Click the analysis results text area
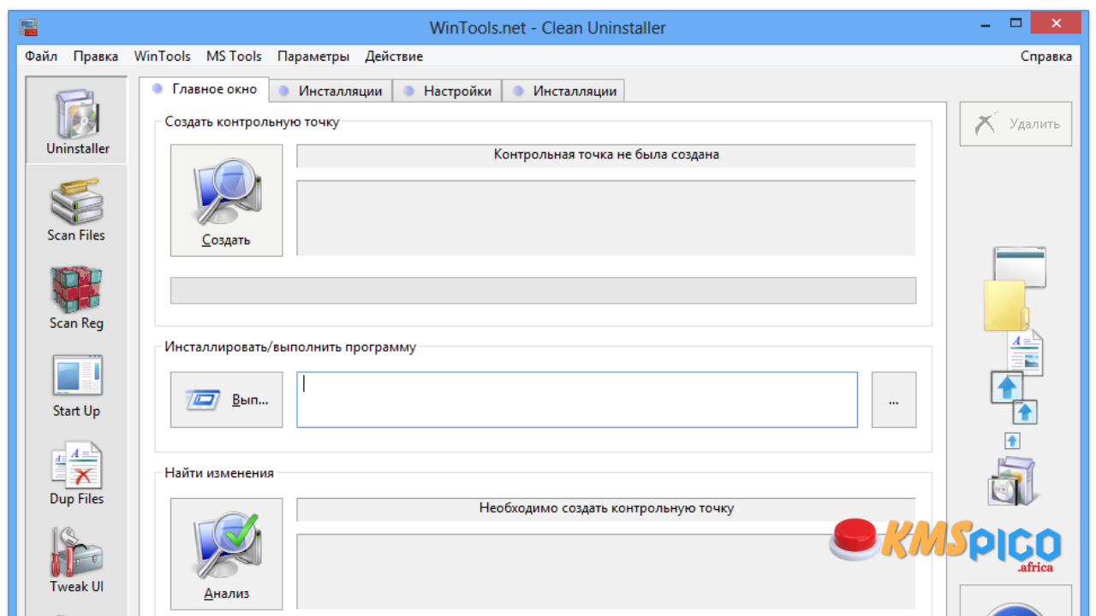Screen dimensions: 1096x616 606,572
